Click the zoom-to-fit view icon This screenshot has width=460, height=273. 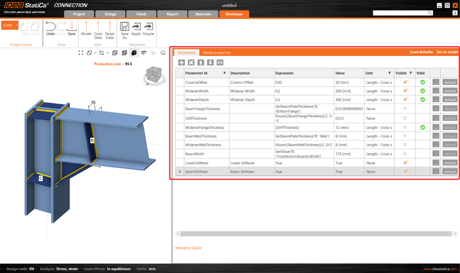pyautogui.click(x=81, y=53)
